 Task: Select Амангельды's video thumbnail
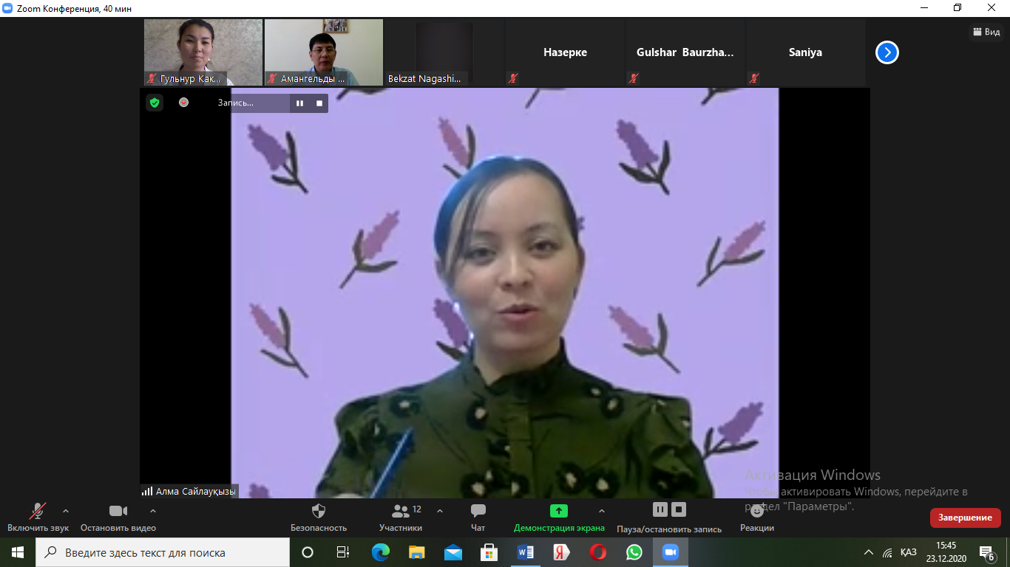pos(324,52)
